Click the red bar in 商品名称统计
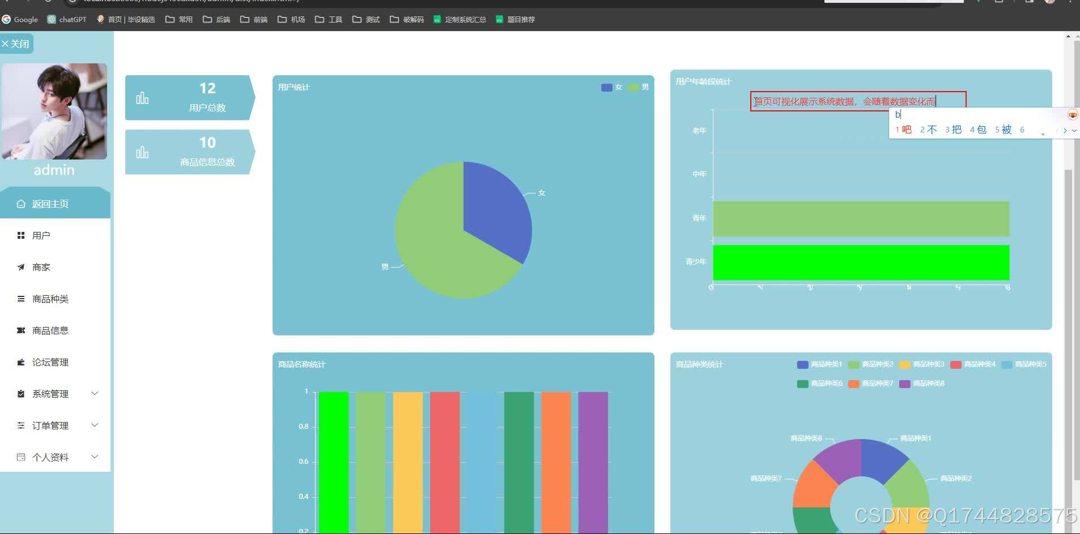1080x534 pixels. (x=445, y=462)
